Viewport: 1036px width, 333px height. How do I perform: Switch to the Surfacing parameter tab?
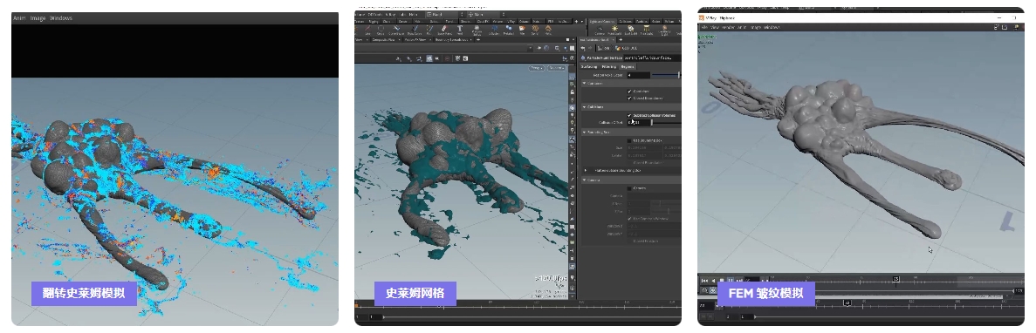(x=589, y=66)
